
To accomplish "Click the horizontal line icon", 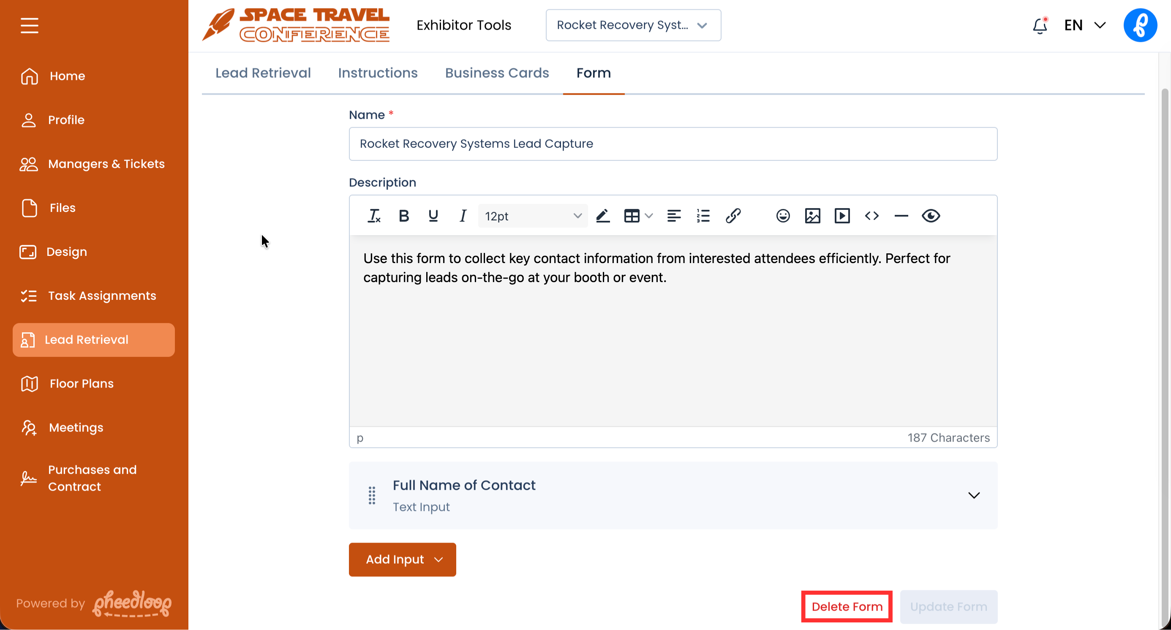I will [901, 216].
